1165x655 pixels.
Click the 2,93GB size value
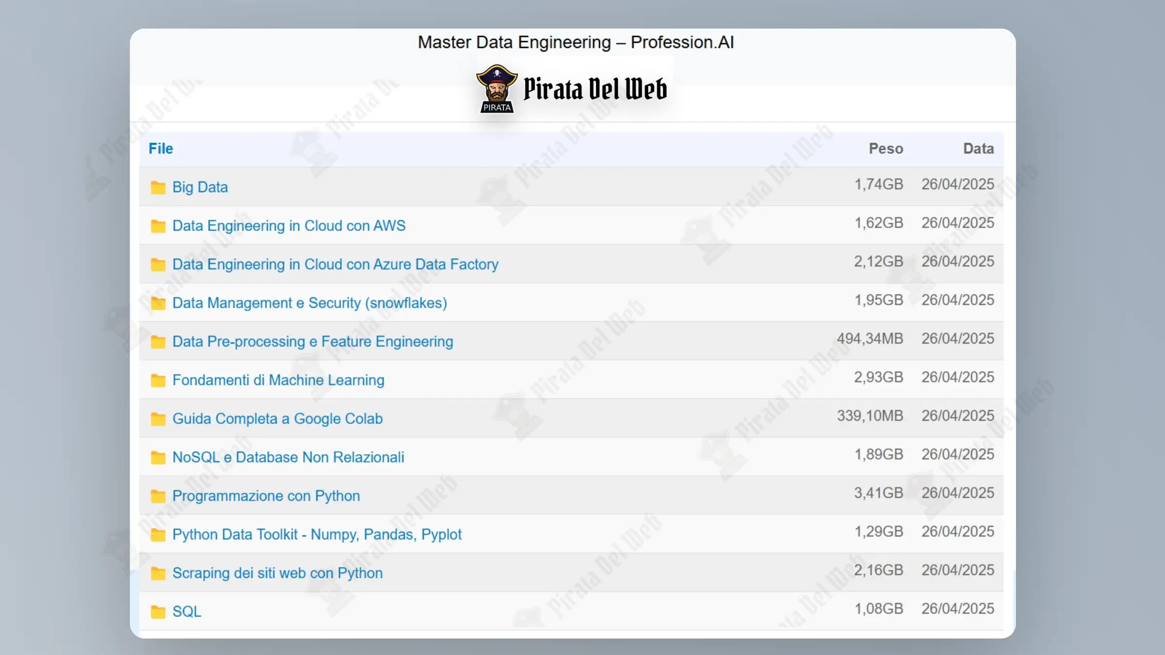[x=879, y=377]
